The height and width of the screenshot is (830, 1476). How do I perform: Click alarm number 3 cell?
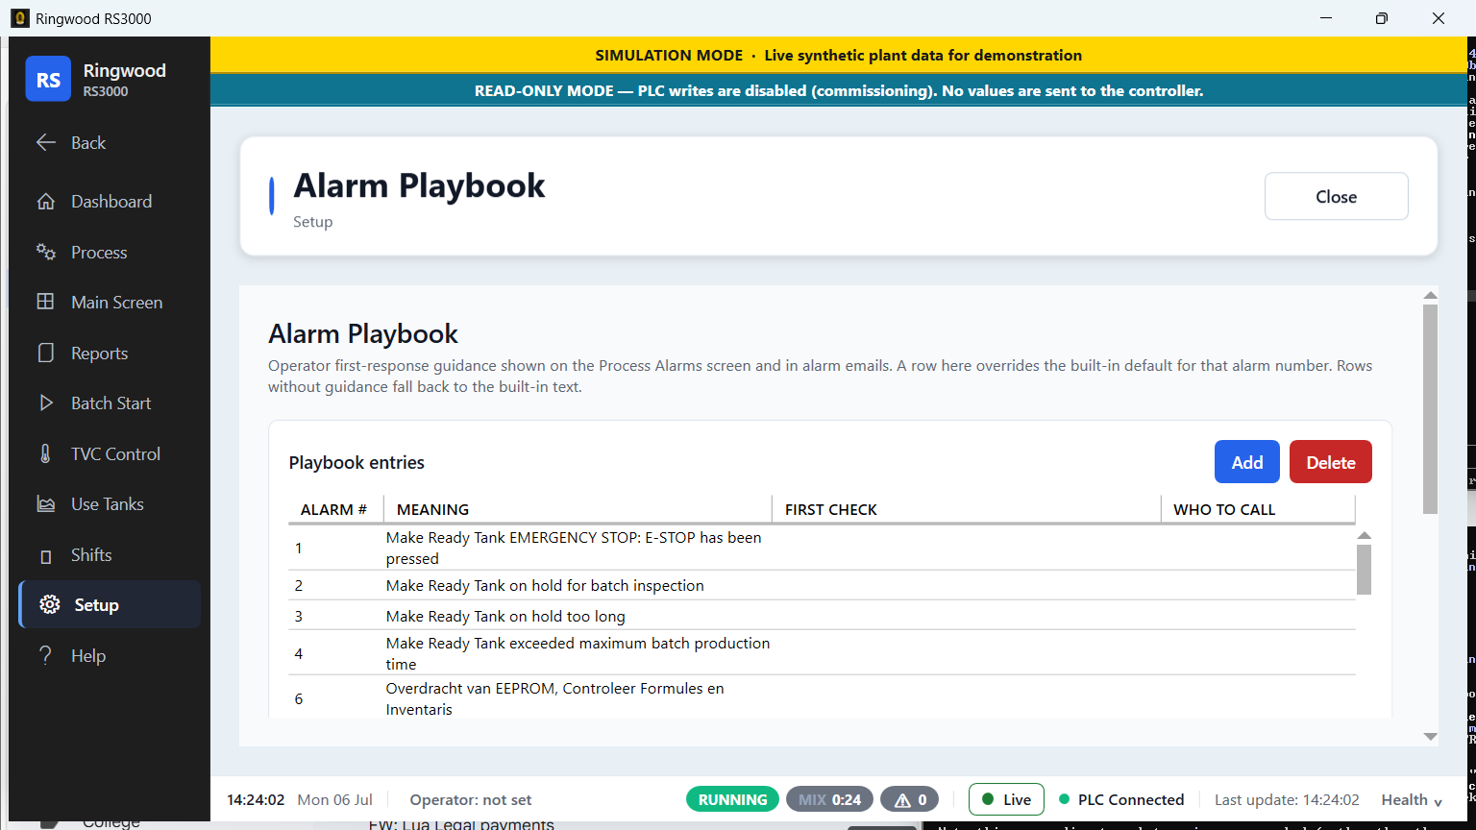click(299, 616)
